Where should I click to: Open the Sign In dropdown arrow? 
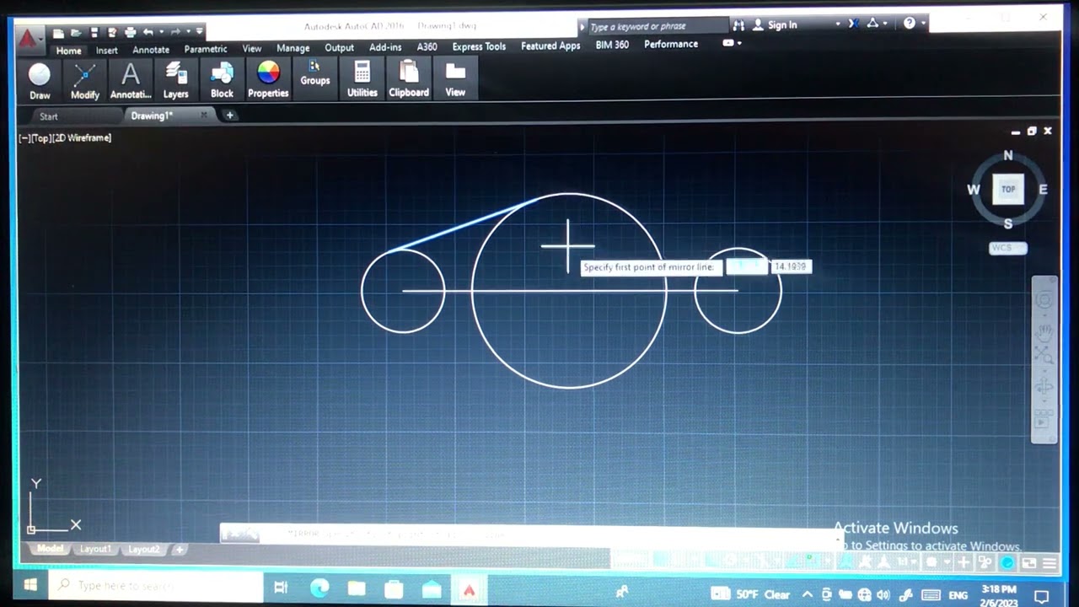[838, 24]
